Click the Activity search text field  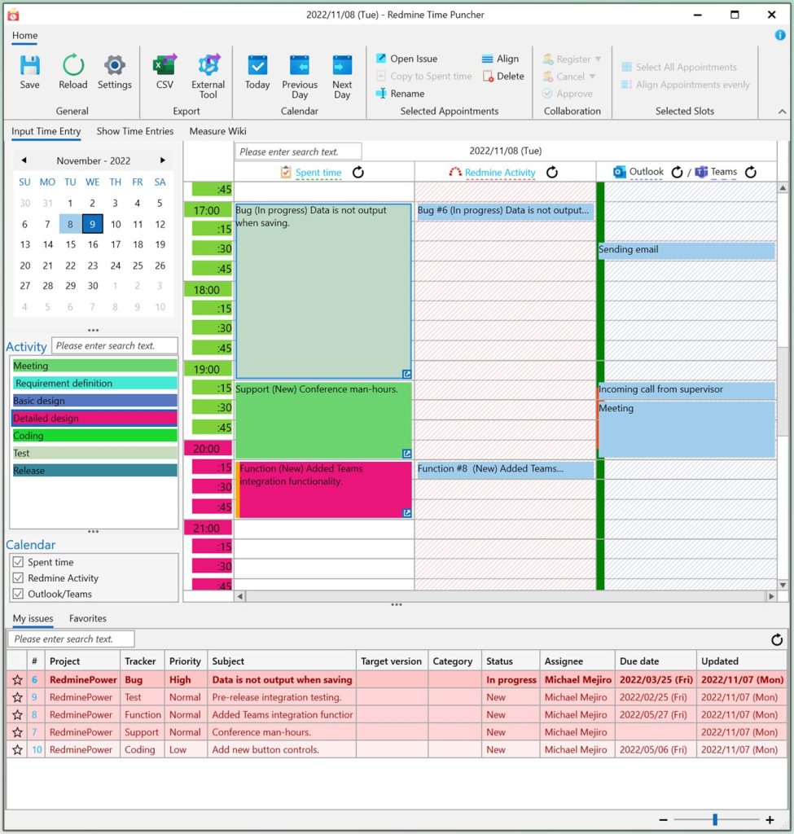click(114, 345)
